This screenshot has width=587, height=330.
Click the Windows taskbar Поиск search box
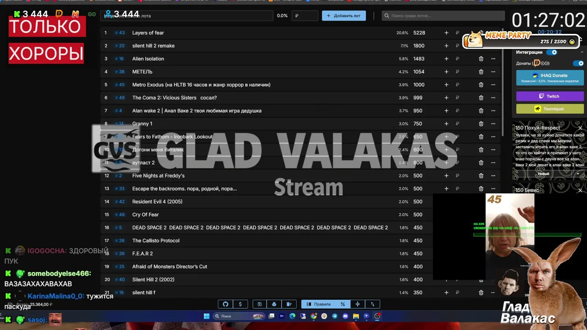[x=238, y=316]
